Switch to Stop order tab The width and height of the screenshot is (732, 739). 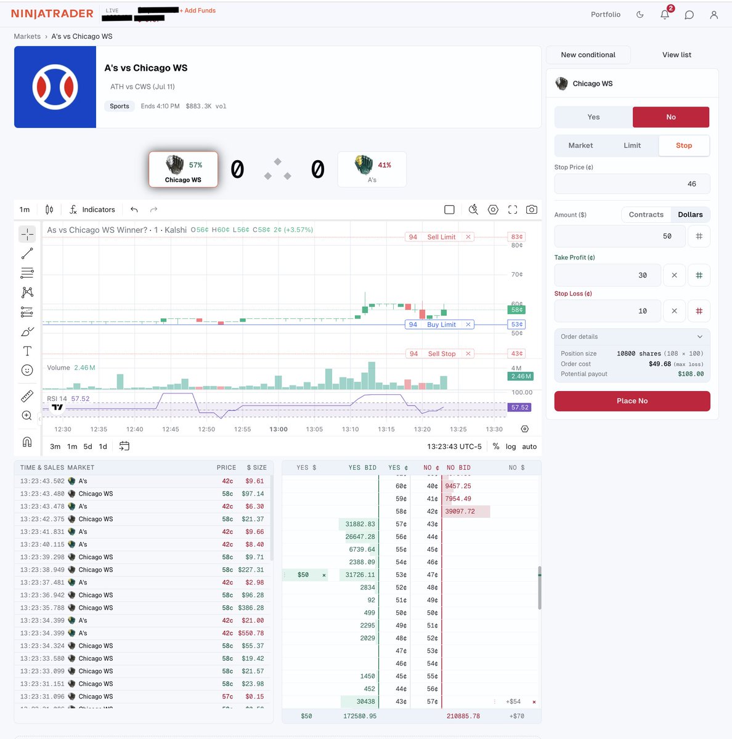click(684, 145)
